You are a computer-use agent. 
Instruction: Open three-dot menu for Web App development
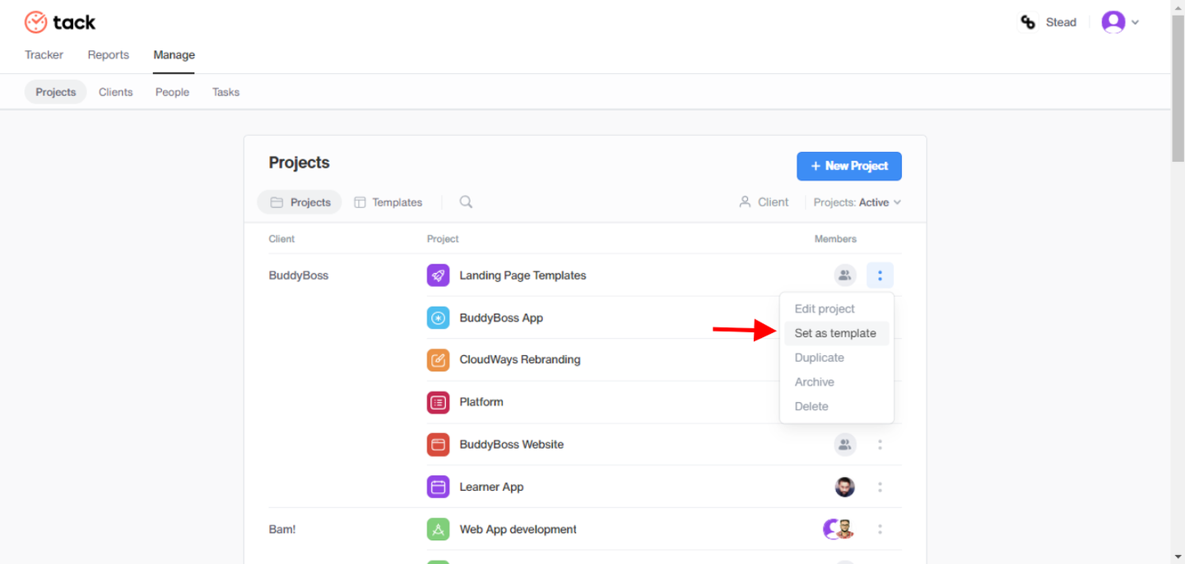[x=880, y=529]
